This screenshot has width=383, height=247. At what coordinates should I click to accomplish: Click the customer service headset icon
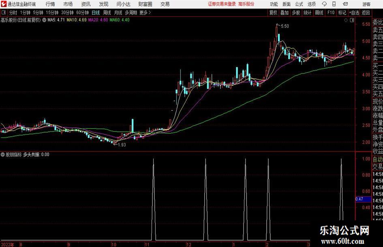click(324, 4)
